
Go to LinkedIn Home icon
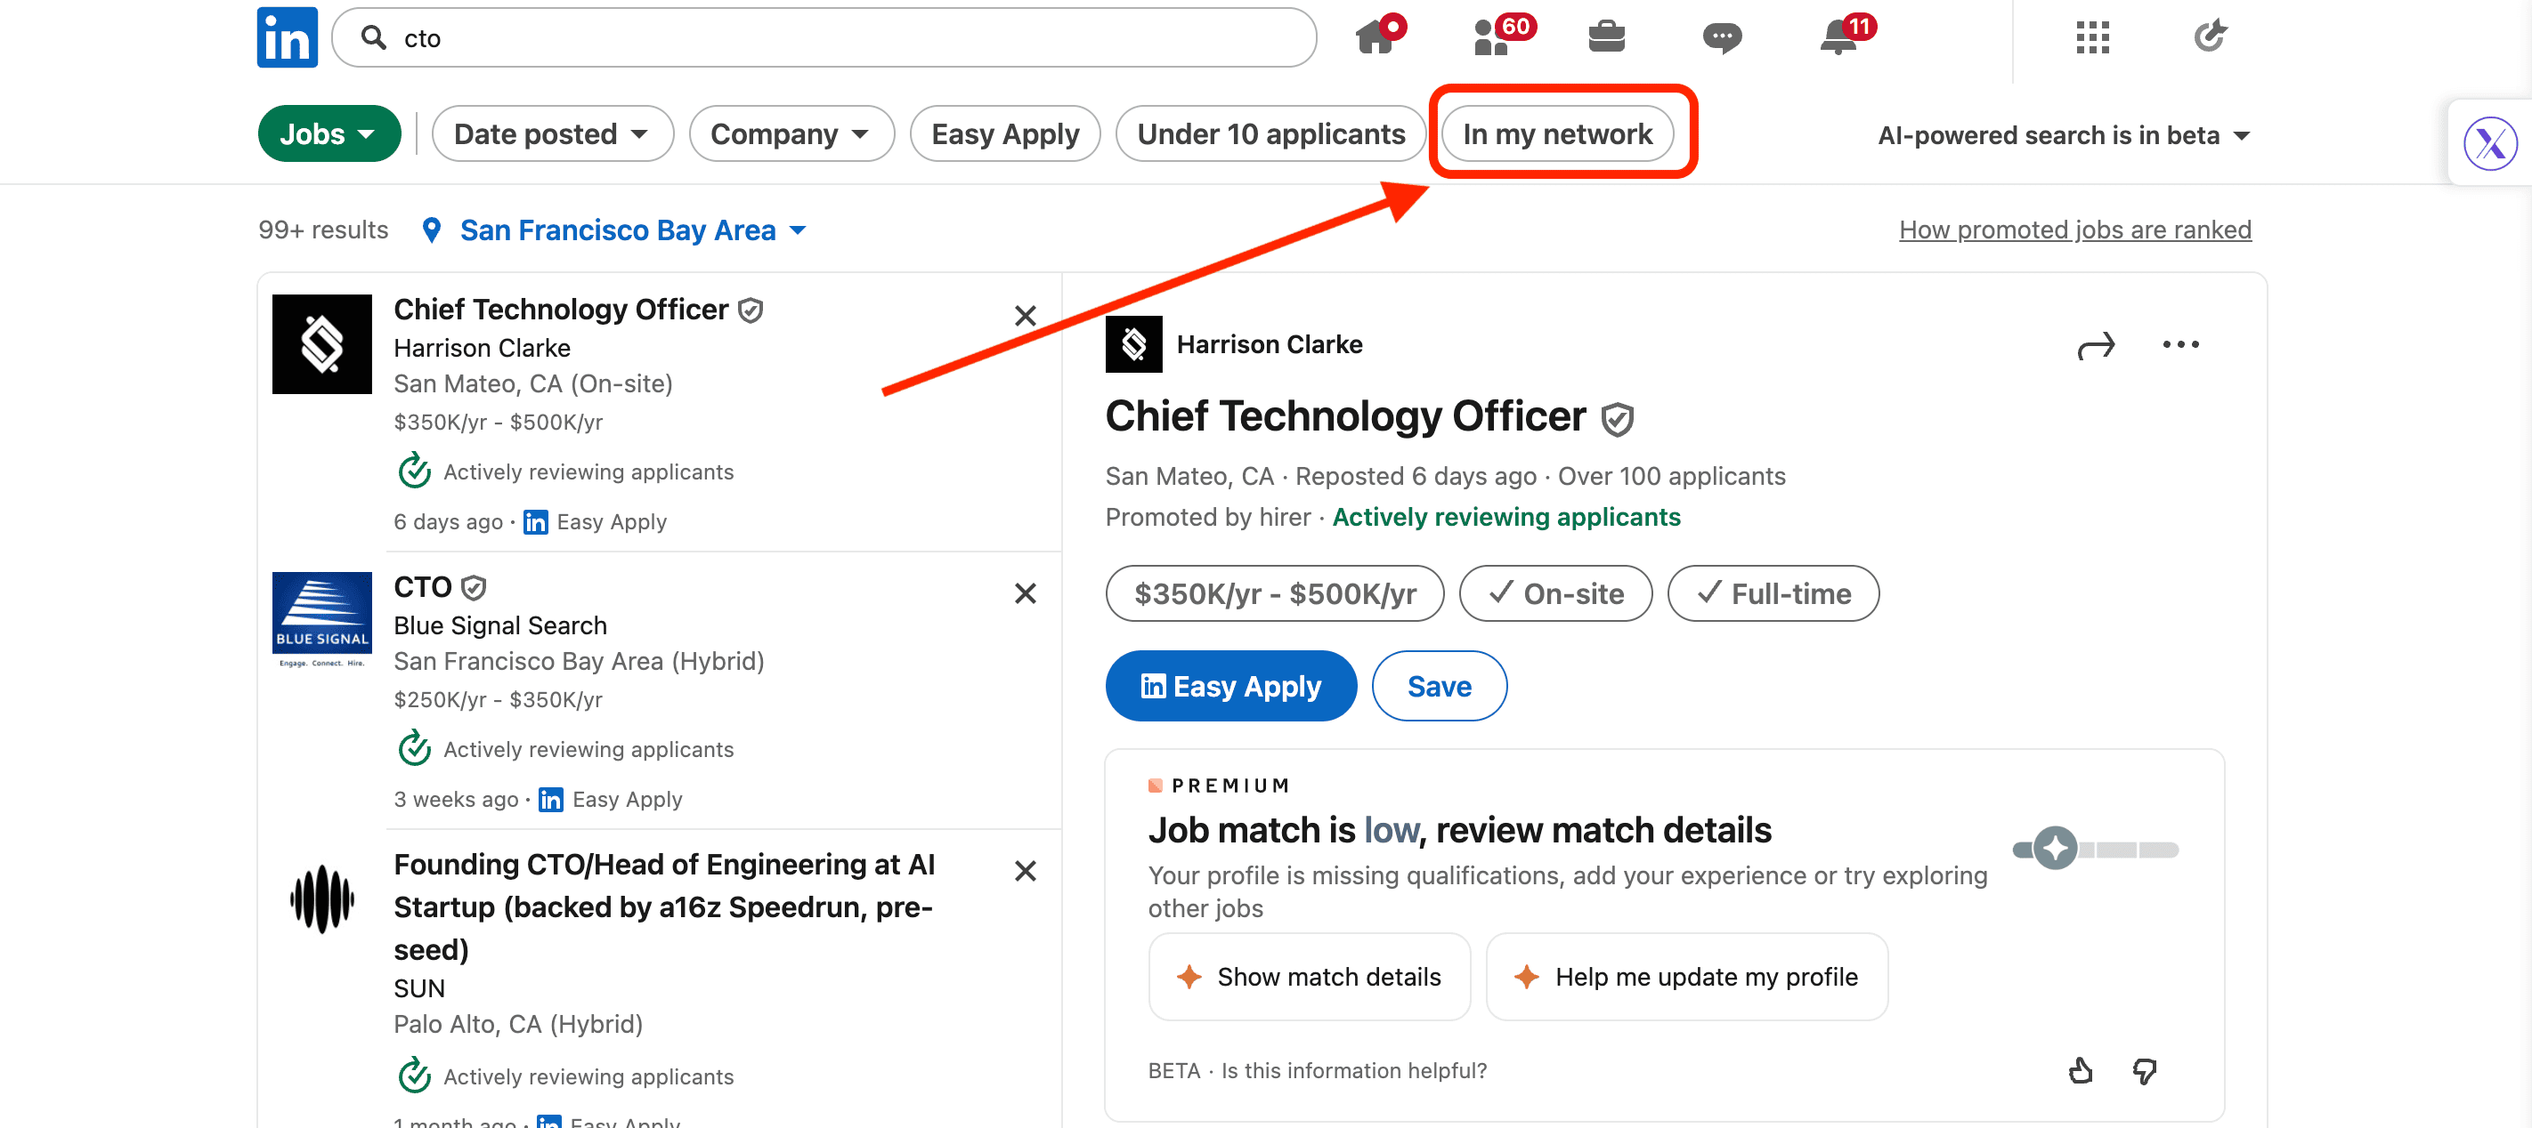(x=1376, y=37)
